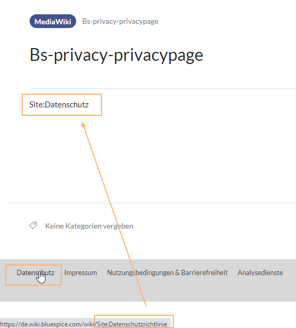Click the category tag icon
Image resolution: width=296 pixels, height=328 pixels.
[33, 225]
